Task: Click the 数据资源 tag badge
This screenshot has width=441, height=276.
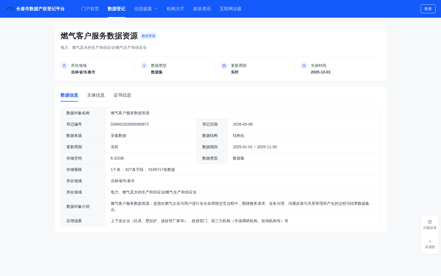Action: pos(149,36)
